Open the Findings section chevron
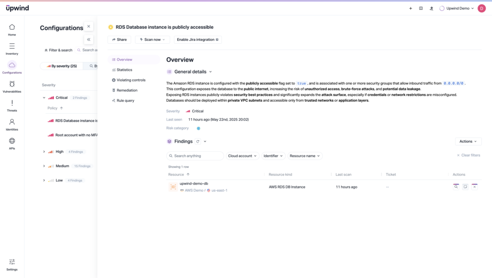 click(205, 141)
